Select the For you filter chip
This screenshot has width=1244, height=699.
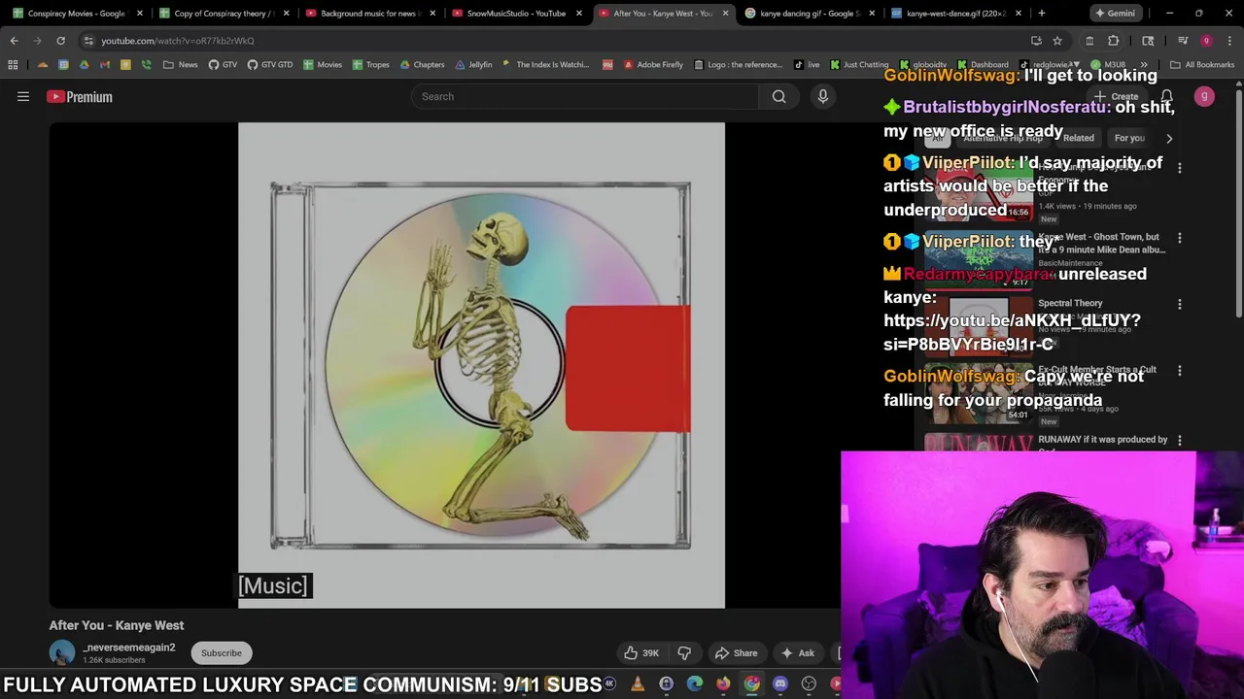click(1129, 138)
